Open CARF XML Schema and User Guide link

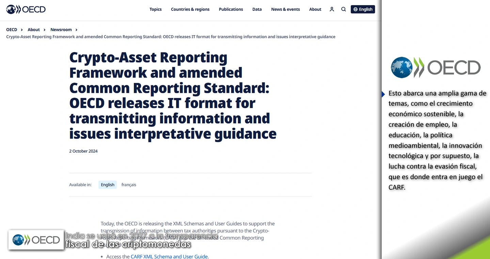click(x=169, y=256)
